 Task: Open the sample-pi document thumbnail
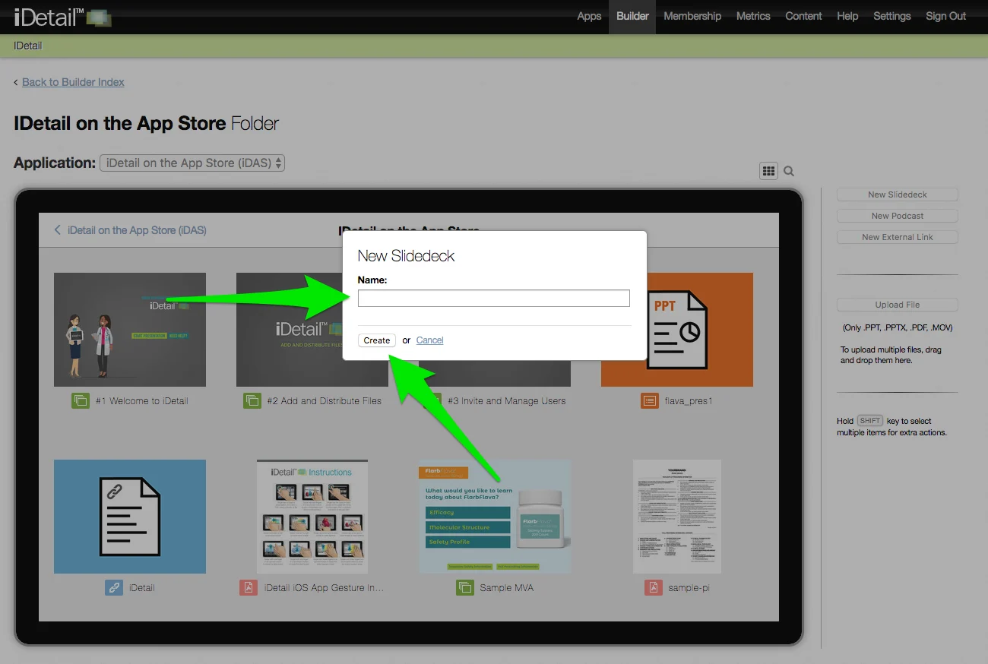click(677, 517)
